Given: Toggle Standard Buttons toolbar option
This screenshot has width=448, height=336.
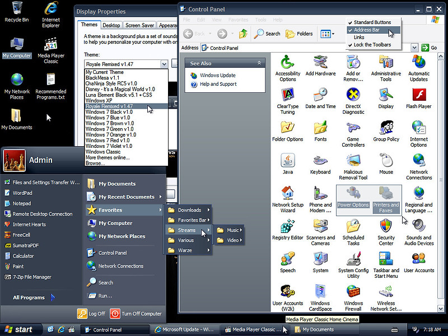Looking at the screenshot, I should coord(372,22).
